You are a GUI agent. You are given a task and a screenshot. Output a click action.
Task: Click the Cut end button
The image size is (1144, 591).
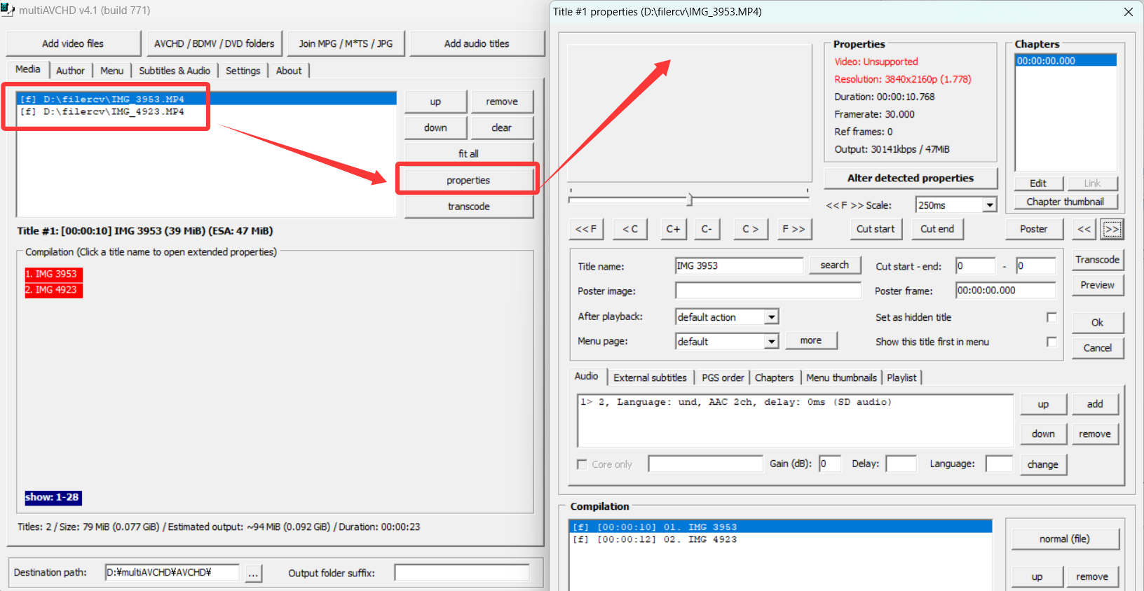coord(937,229)
